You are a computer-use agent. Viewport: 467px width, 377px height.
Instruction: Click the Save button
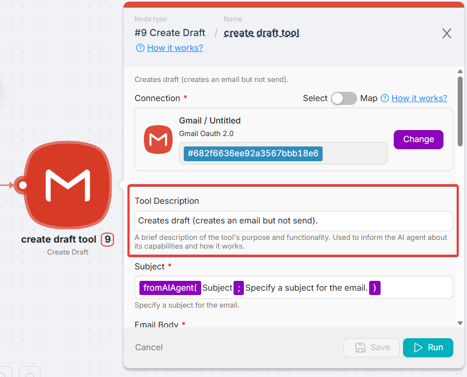(373, 347)
